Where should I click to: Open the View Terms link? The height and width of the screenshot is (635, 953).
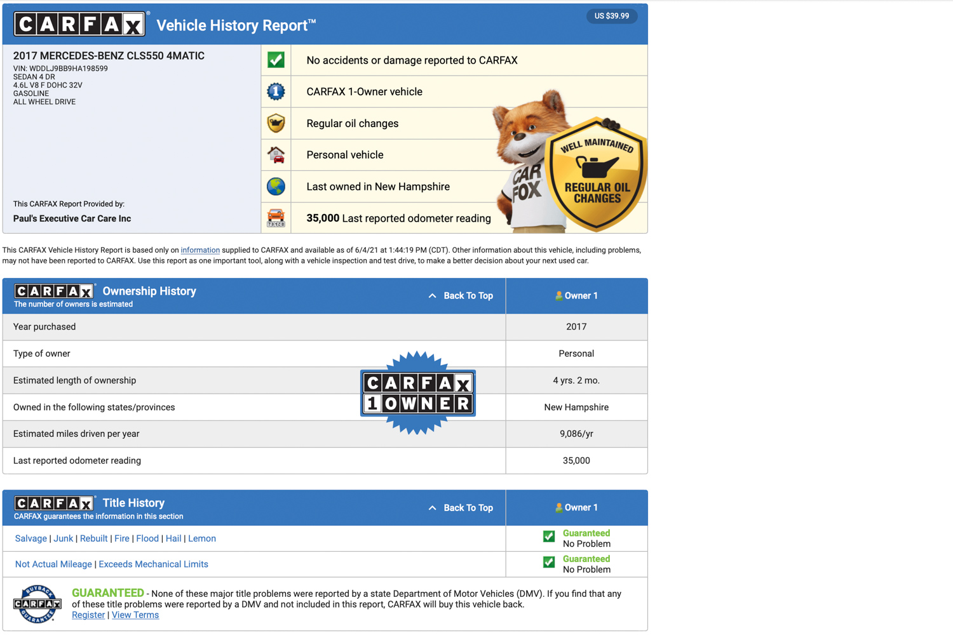135,615
